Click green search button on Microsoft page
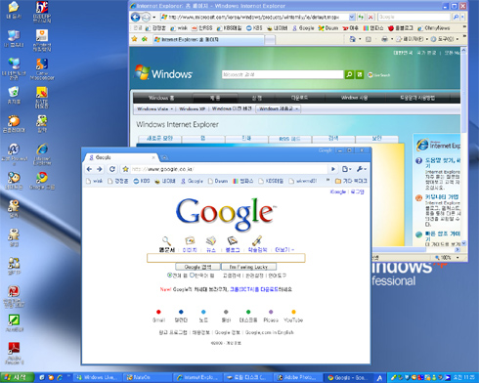Image resolution: width=479 pixels, height=383 pixels. [x=349, y=74]
